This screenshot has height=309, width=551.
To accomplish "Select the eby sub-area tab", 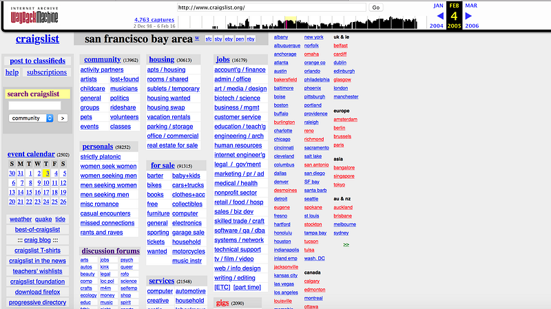I will [x=229, y=39].
